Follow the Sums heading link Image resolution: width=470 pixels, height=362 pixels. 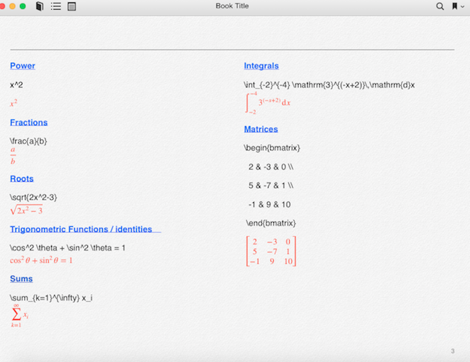(x=21, y=279)
